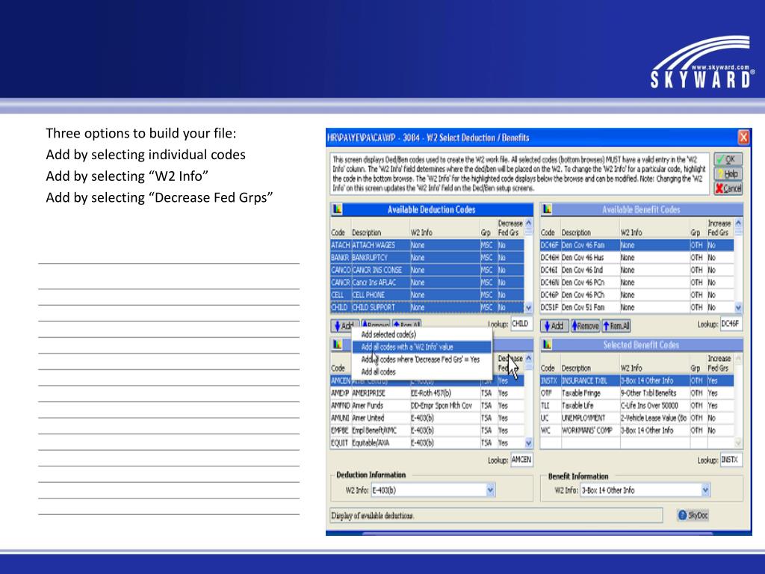Close the W2 Select Deduction window
Viewport: 765px width, 574px height.
coord(743,138)
